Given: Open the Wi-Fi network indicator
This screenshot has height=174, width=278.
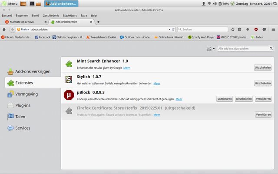Looking at the screenshot, I should pos(209,3).
